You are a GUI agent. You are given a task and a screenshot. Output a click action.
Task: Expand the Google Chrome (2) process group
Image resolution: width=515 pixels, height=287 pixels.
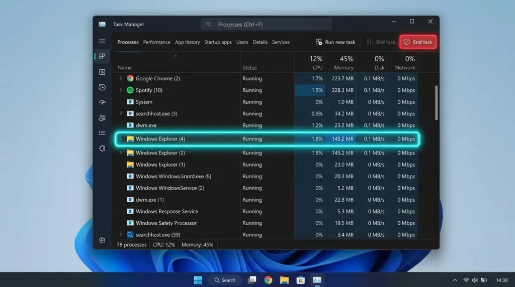pyautogui.click(x=121, y=78)
